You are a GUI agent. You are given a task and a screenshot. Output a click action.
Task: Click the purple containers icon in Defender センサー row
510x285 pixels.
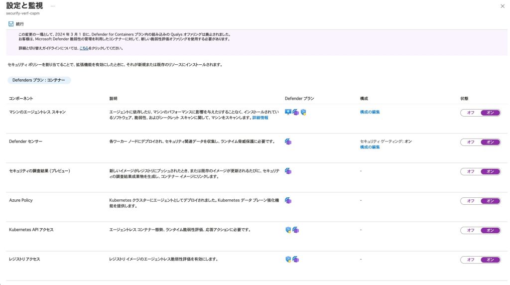[288, 142]
